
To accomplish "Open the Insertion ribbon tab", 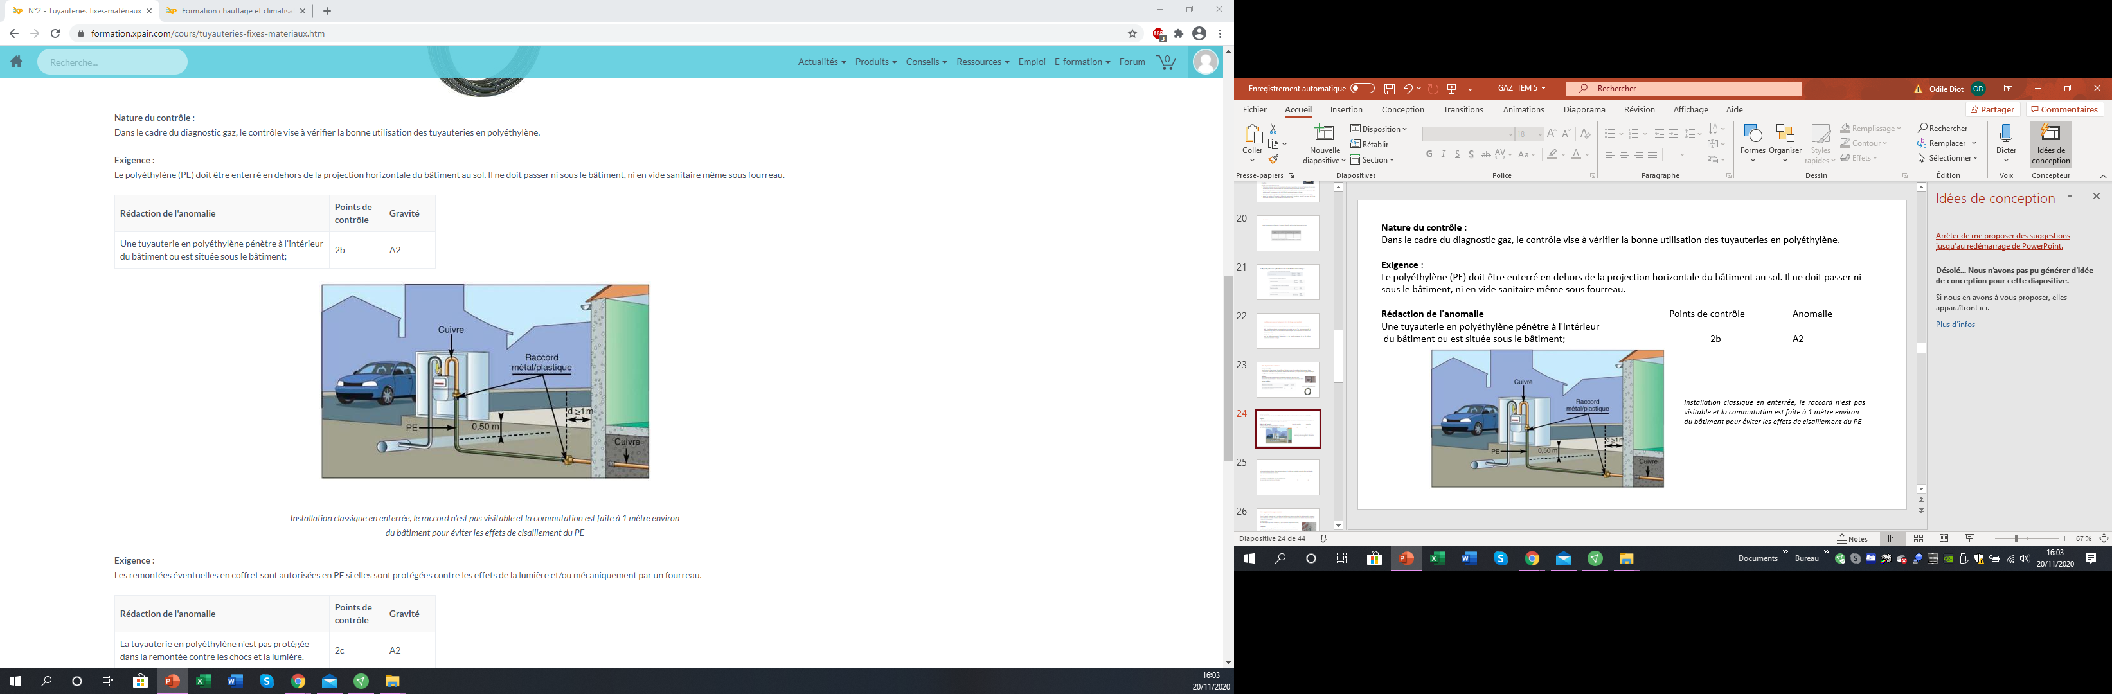I will (1347, 110).
